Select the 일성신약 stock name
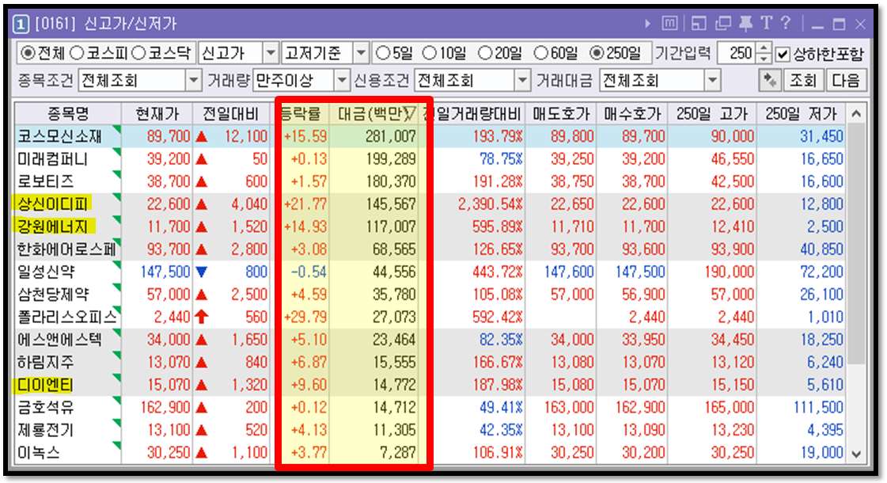The image size is (887, 483). (46, 272)
